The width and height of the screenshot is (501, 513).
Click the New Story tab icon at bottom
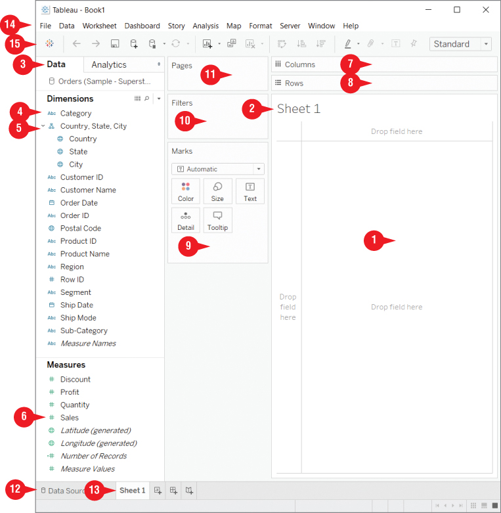pyautogui.click(x=189, y=491)
